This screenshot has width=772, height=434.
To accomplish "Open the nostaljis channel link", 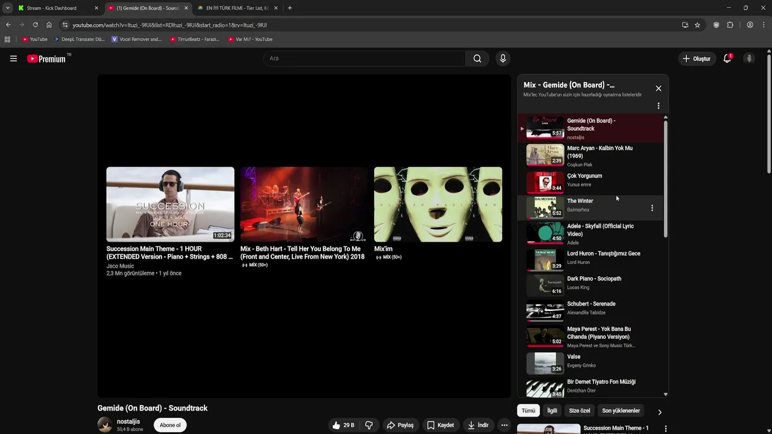I will click(128, 421).
